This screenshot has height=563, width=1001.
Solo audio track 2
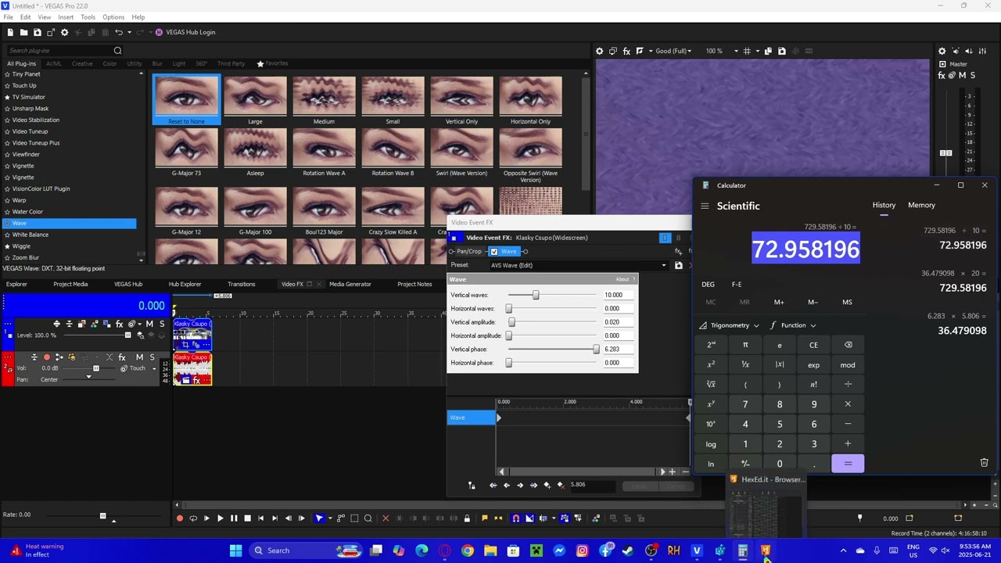152,357
